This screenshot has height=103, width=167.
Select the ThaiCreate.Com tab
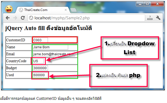43,10
